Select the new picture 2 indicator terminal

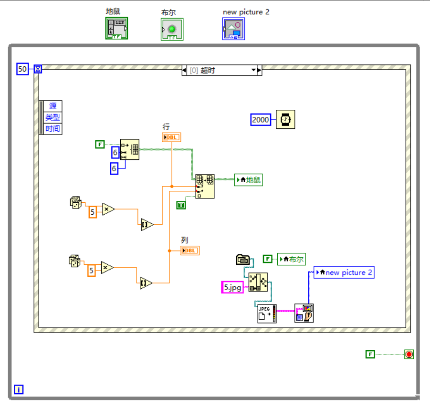coord(345,272)
